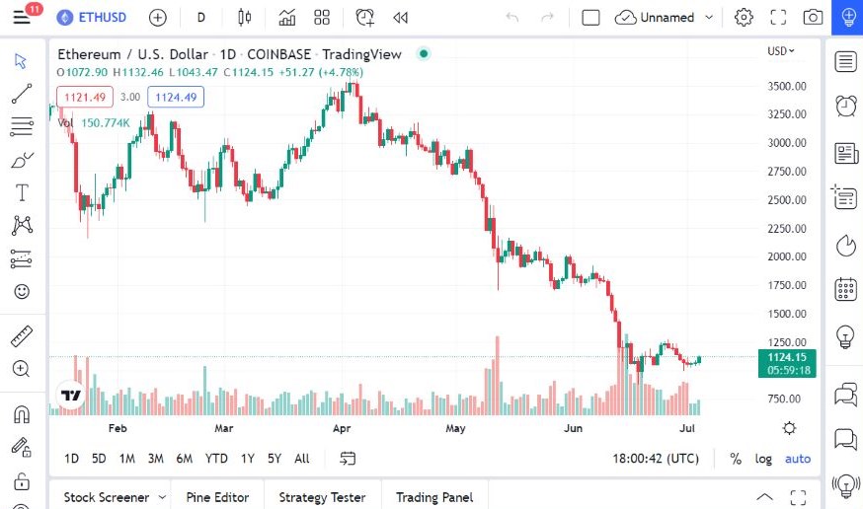
Task: Toggle auto scale for price axis
Action: [x=798, y=459]
